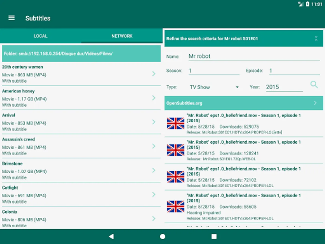Click the Hearing impaired label
325x244 pixels.
(204, 213)
